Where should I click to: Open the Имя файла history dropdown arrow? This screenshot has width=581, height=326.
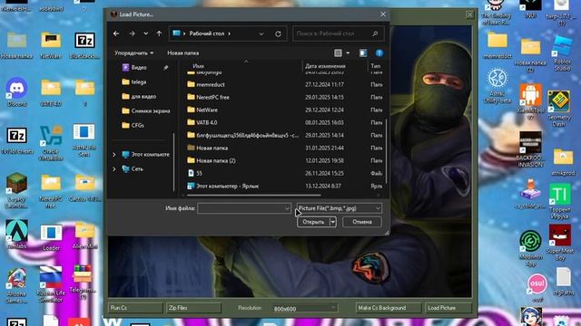(x=287, y=208)
